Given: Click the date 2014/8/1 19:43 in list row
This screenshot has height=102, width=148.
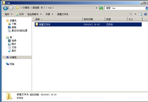Looking at the screenshot, I should [x=92, y=25].
